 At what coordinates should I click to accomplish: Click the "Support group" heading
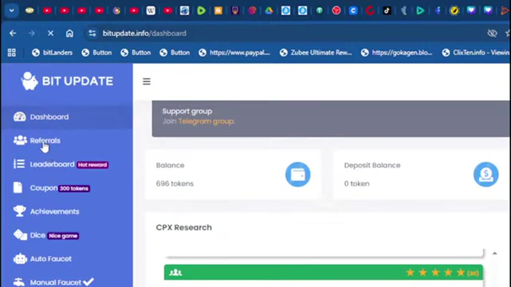187,111
